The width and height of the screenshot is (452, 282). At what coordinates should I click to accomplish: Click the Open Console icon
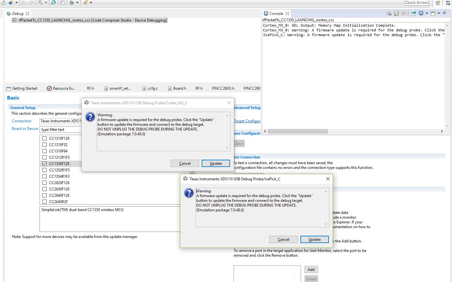pos(433,13)
